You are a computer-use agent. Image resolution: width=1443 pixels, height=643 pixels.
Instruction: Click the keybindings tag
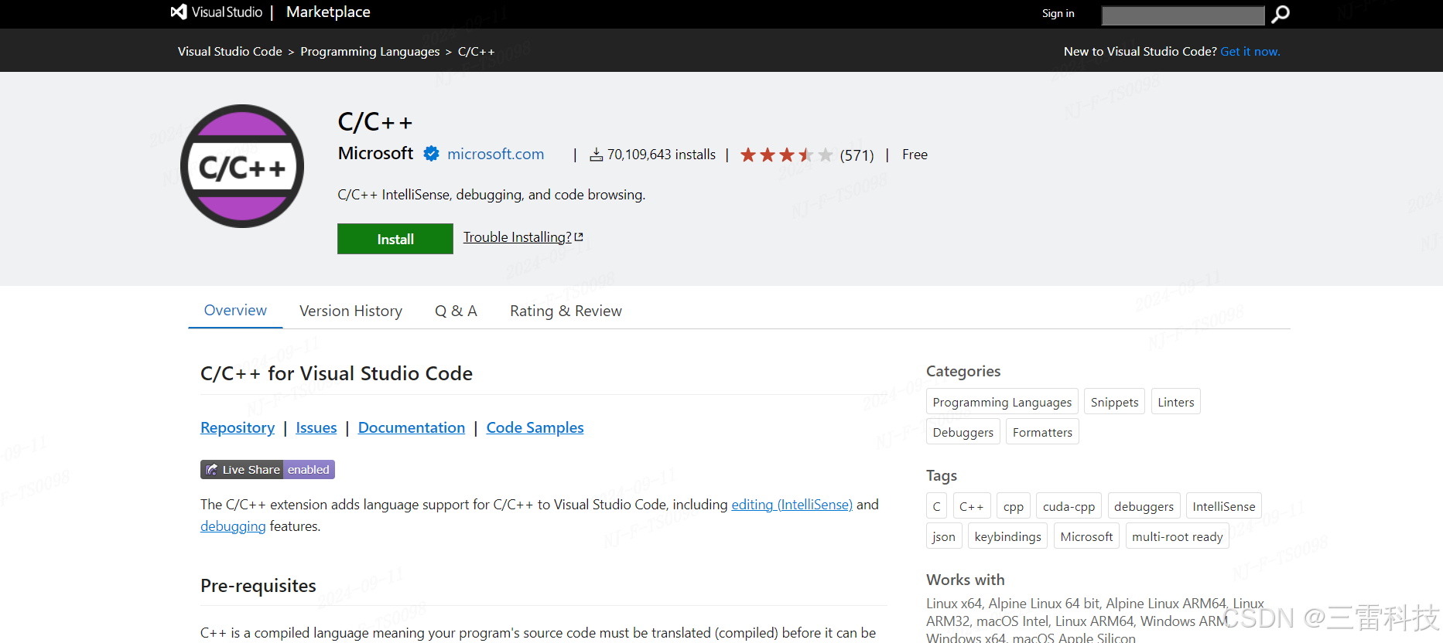pos(1007,536)
